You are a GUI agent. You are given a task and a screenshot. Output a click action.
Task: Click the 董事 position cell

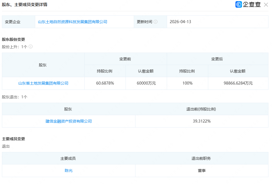202,171
